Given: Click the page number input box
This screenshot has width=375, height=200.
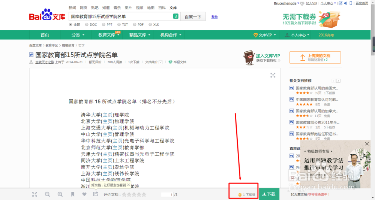Looking at the screenshot, I should [x=167, y=194].
